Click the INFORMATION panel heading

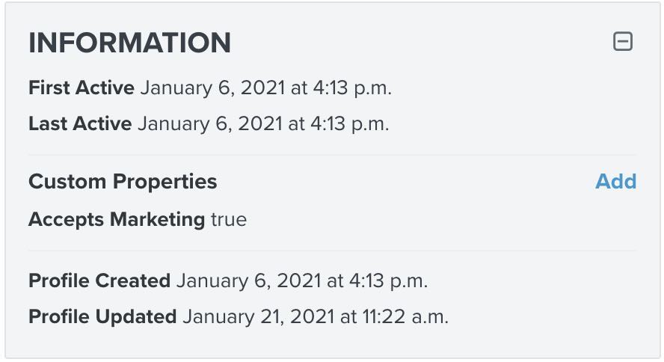(x=129, y=43)
